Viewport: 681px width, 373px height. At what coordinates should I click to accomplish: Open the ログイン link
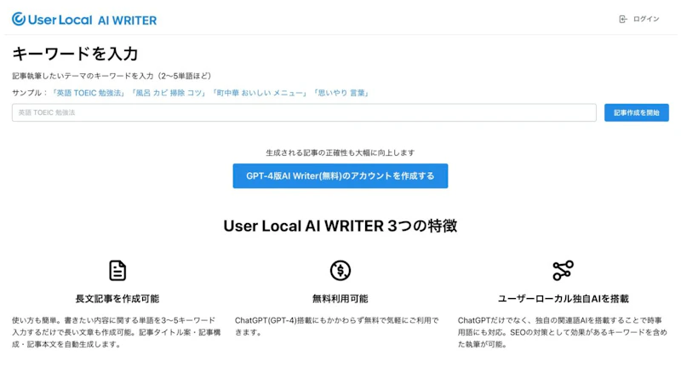tap(646, 19)
